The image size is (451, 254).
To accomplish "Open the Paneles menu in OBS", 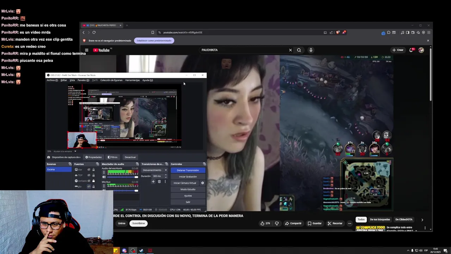I will tap(83, 80).
